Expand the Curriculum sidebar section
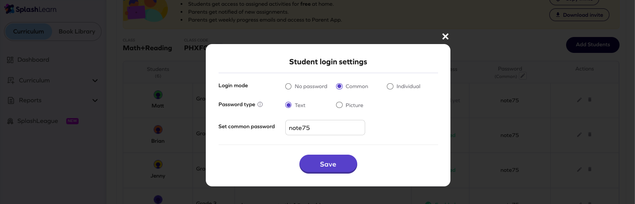Image resolution: width=635 pixels, height=204 pixels. point(94,81)
